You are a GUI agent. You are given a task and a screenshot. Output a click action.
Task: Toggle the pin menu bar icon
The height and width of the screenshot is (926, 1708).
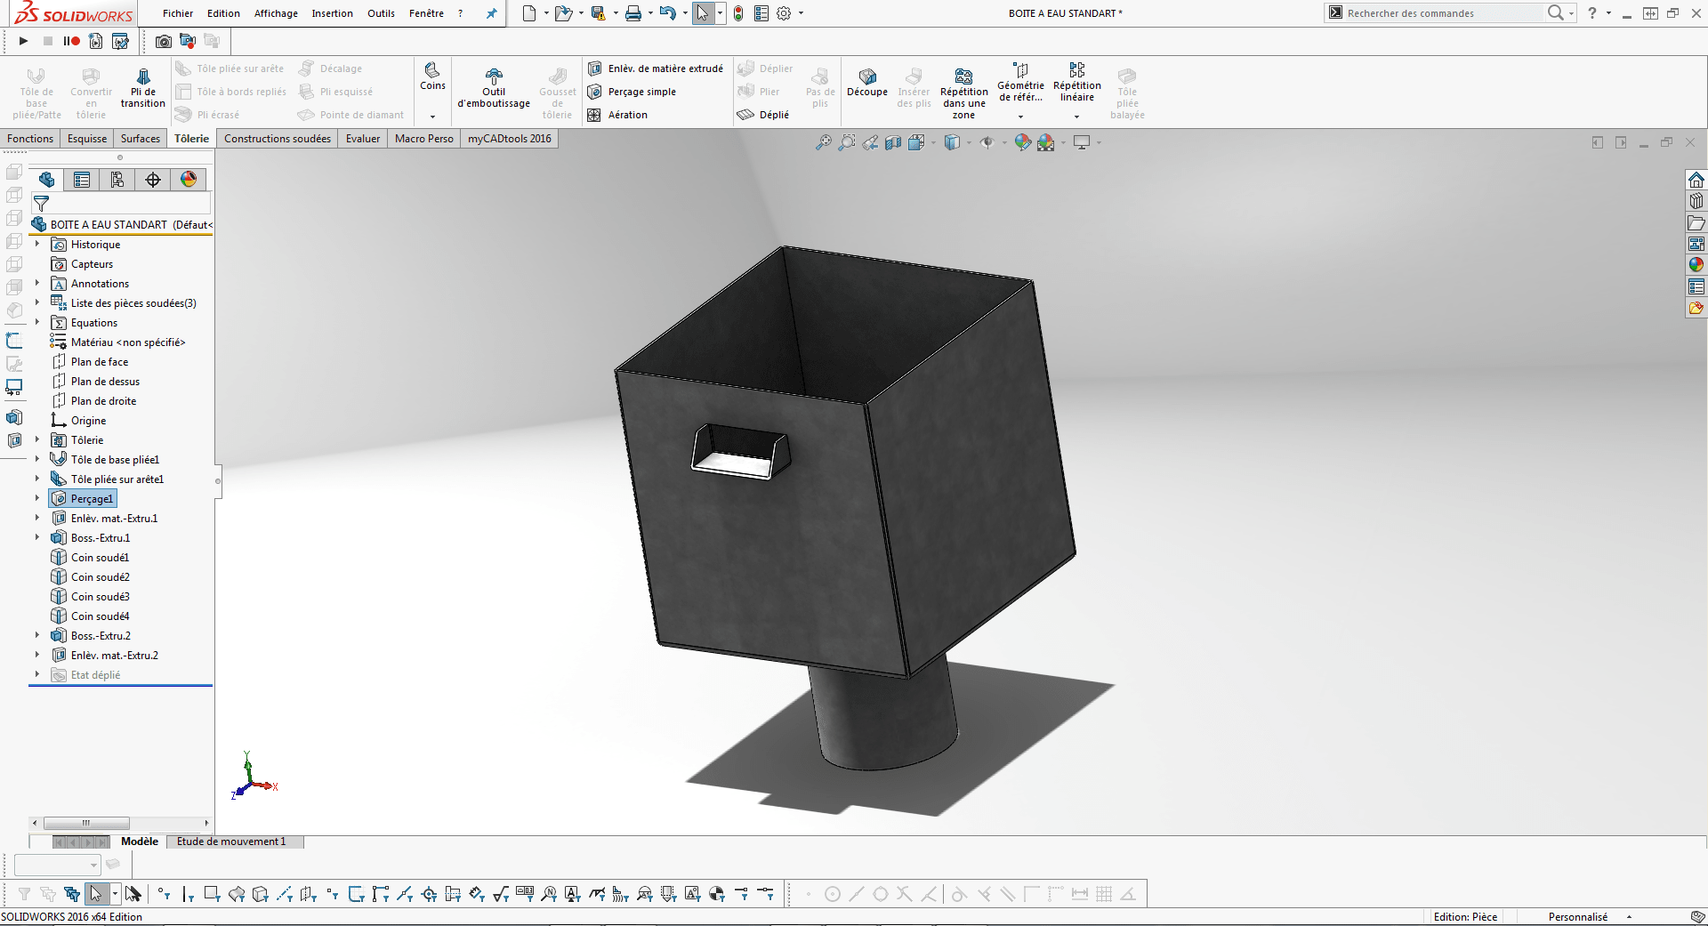(x=491, y=13)
